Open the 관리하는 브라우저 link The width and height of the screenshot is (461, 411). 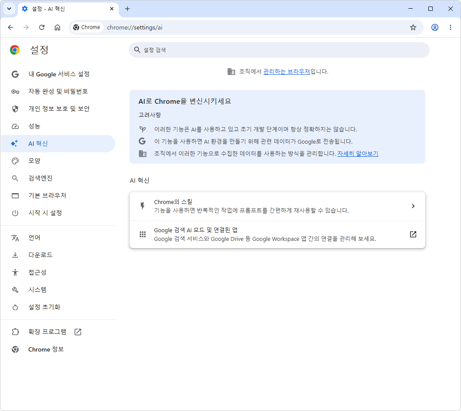[x=286, y=72]
